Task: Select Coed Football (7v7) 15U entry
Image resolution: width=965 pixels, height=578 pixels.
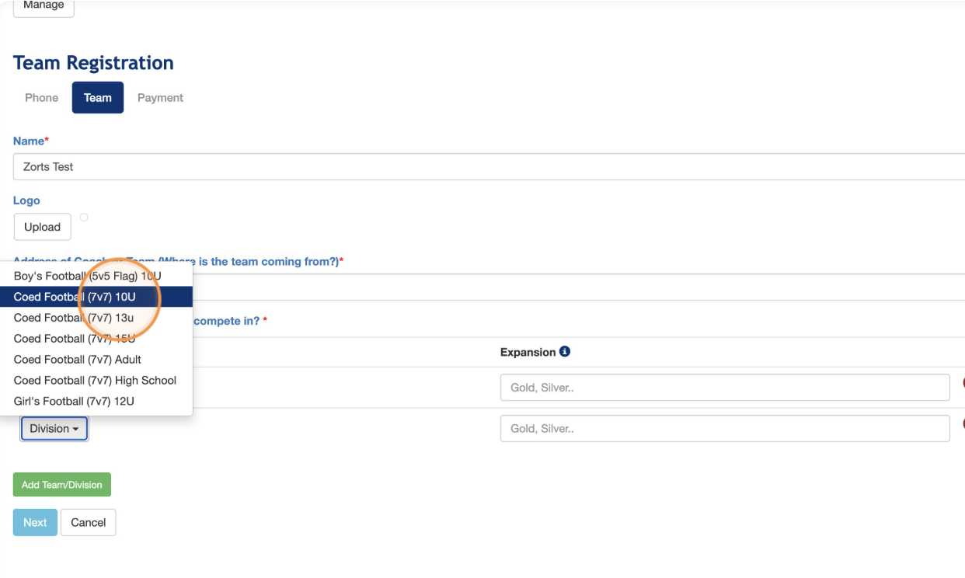Action: (75, 339)
